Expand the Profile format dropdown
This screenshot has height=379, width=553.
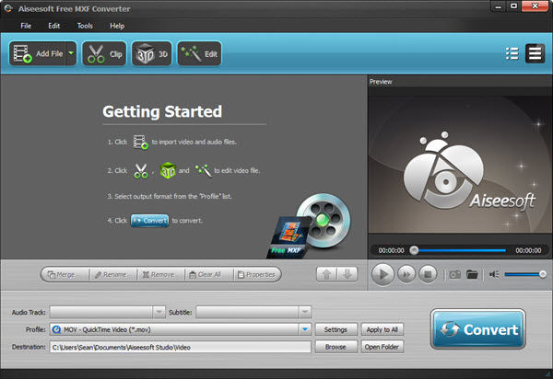click(305, 329)
